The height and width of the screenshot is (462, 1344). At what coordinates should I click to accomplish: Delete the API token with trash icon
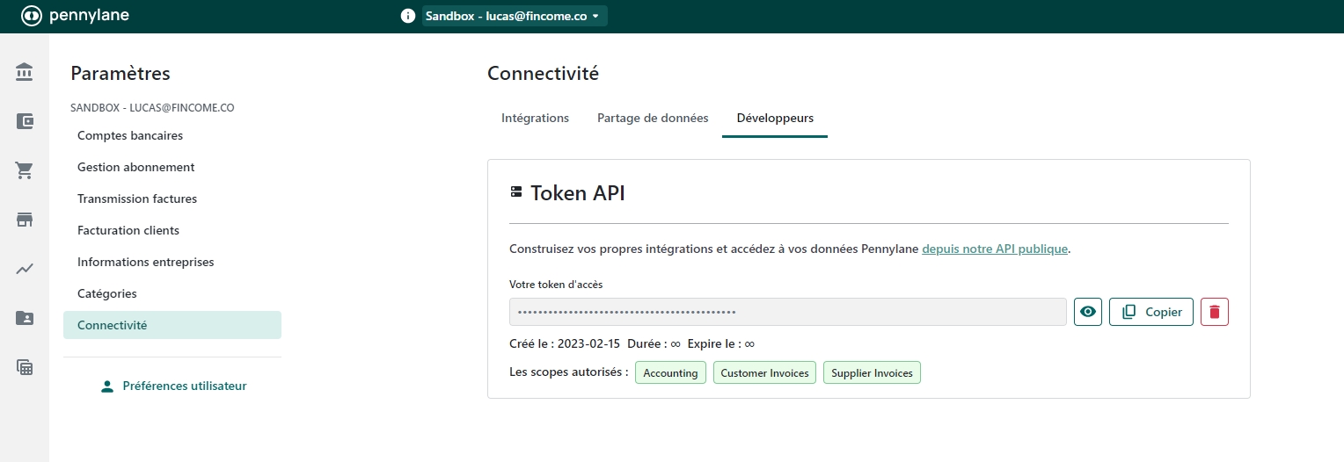coord(1214,312)
